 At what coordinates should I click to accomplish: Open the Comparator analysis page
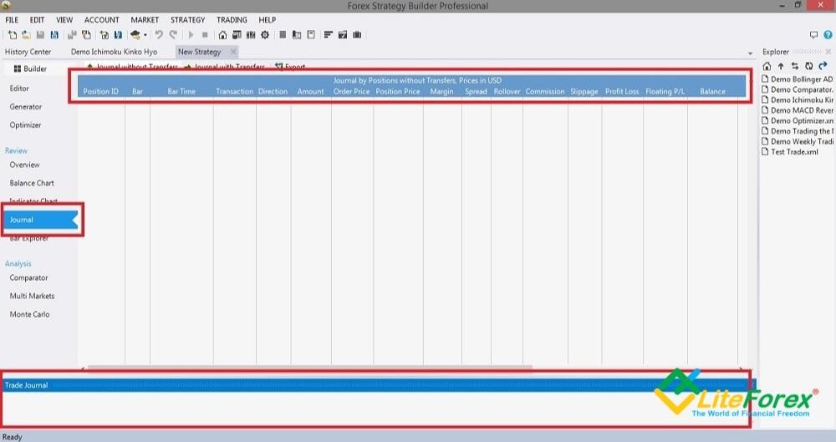28,277
